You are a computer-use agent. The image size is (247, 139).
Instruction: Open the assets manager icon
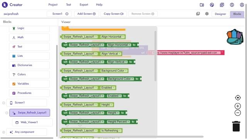coord(198,14)
